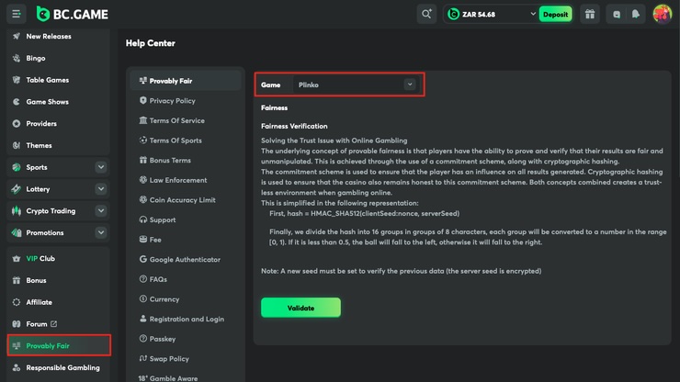This screenshot has height=382, width=680.
Task: Open the Game selector dropdown showing Plinko
Action: coord(354,84)
